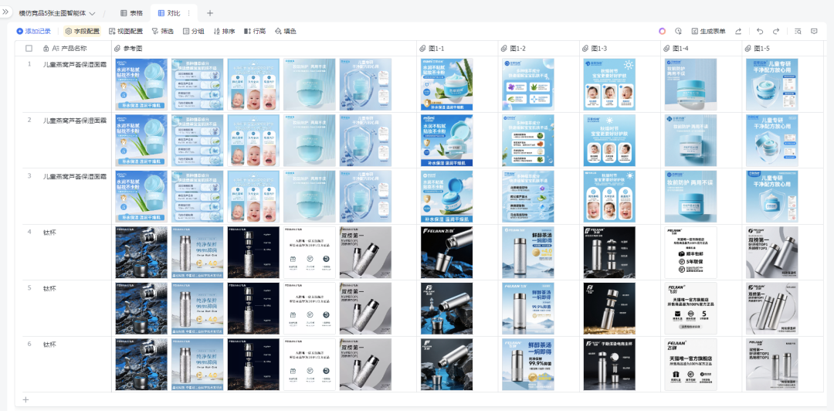This screenshot has height=411, width=834.
Task: Click the 图1-2 column header
Action: [x=539, y=49]
